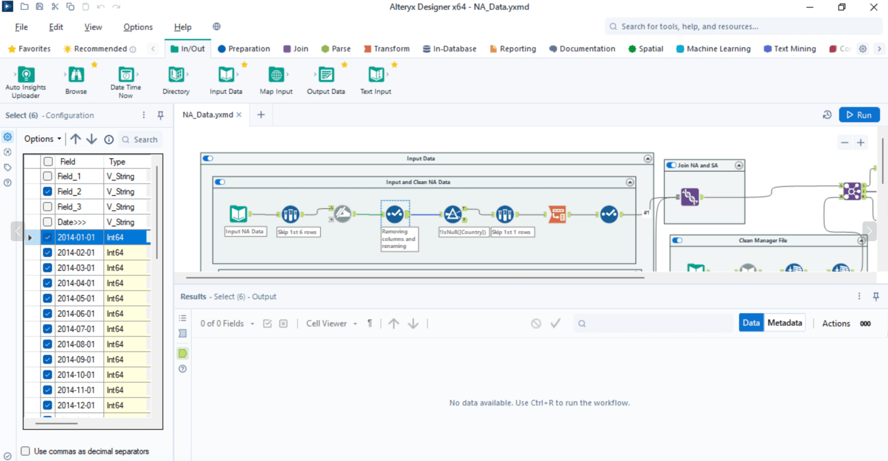888x461 pixels.
Task: Choose the Date Time Now tool
Action: (x=126, y=82)
